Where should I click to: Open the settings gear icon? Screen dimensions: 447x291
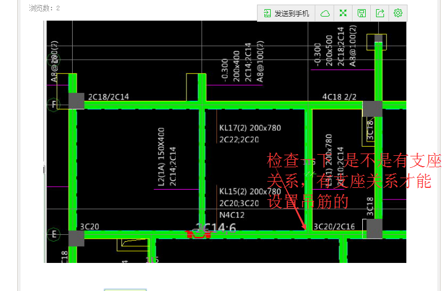398,13
